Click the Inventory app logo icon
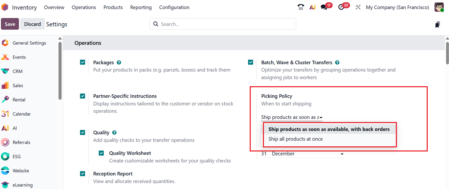 pyautogui.click(x=5, y=7)
